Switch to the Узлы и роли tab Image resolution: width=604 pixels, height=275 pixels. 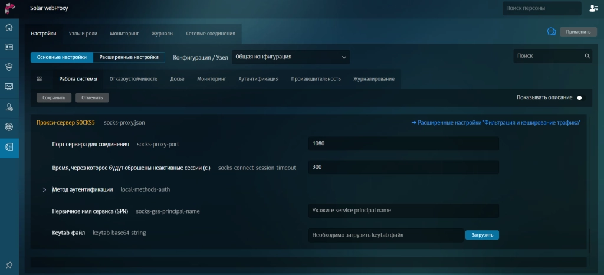[83, 34]
